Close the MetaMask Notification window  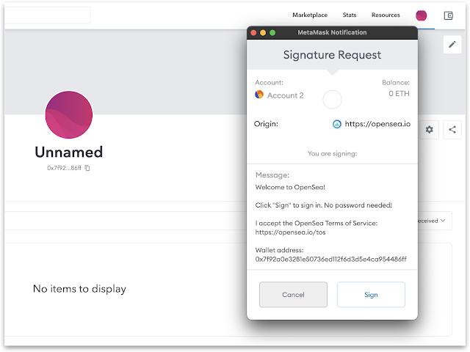pos(253,32)
